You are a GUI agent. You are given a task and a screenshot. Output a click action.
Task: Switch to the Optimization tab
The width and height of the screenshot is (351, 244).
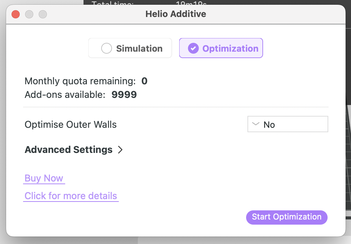221,48
